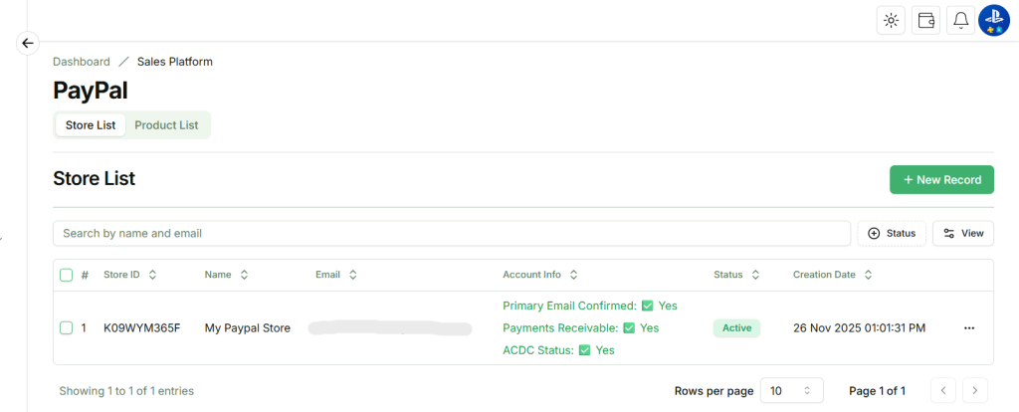Open the Status filter button
The height and width of the screenshot is (412, 1019).
coord(892,233)
